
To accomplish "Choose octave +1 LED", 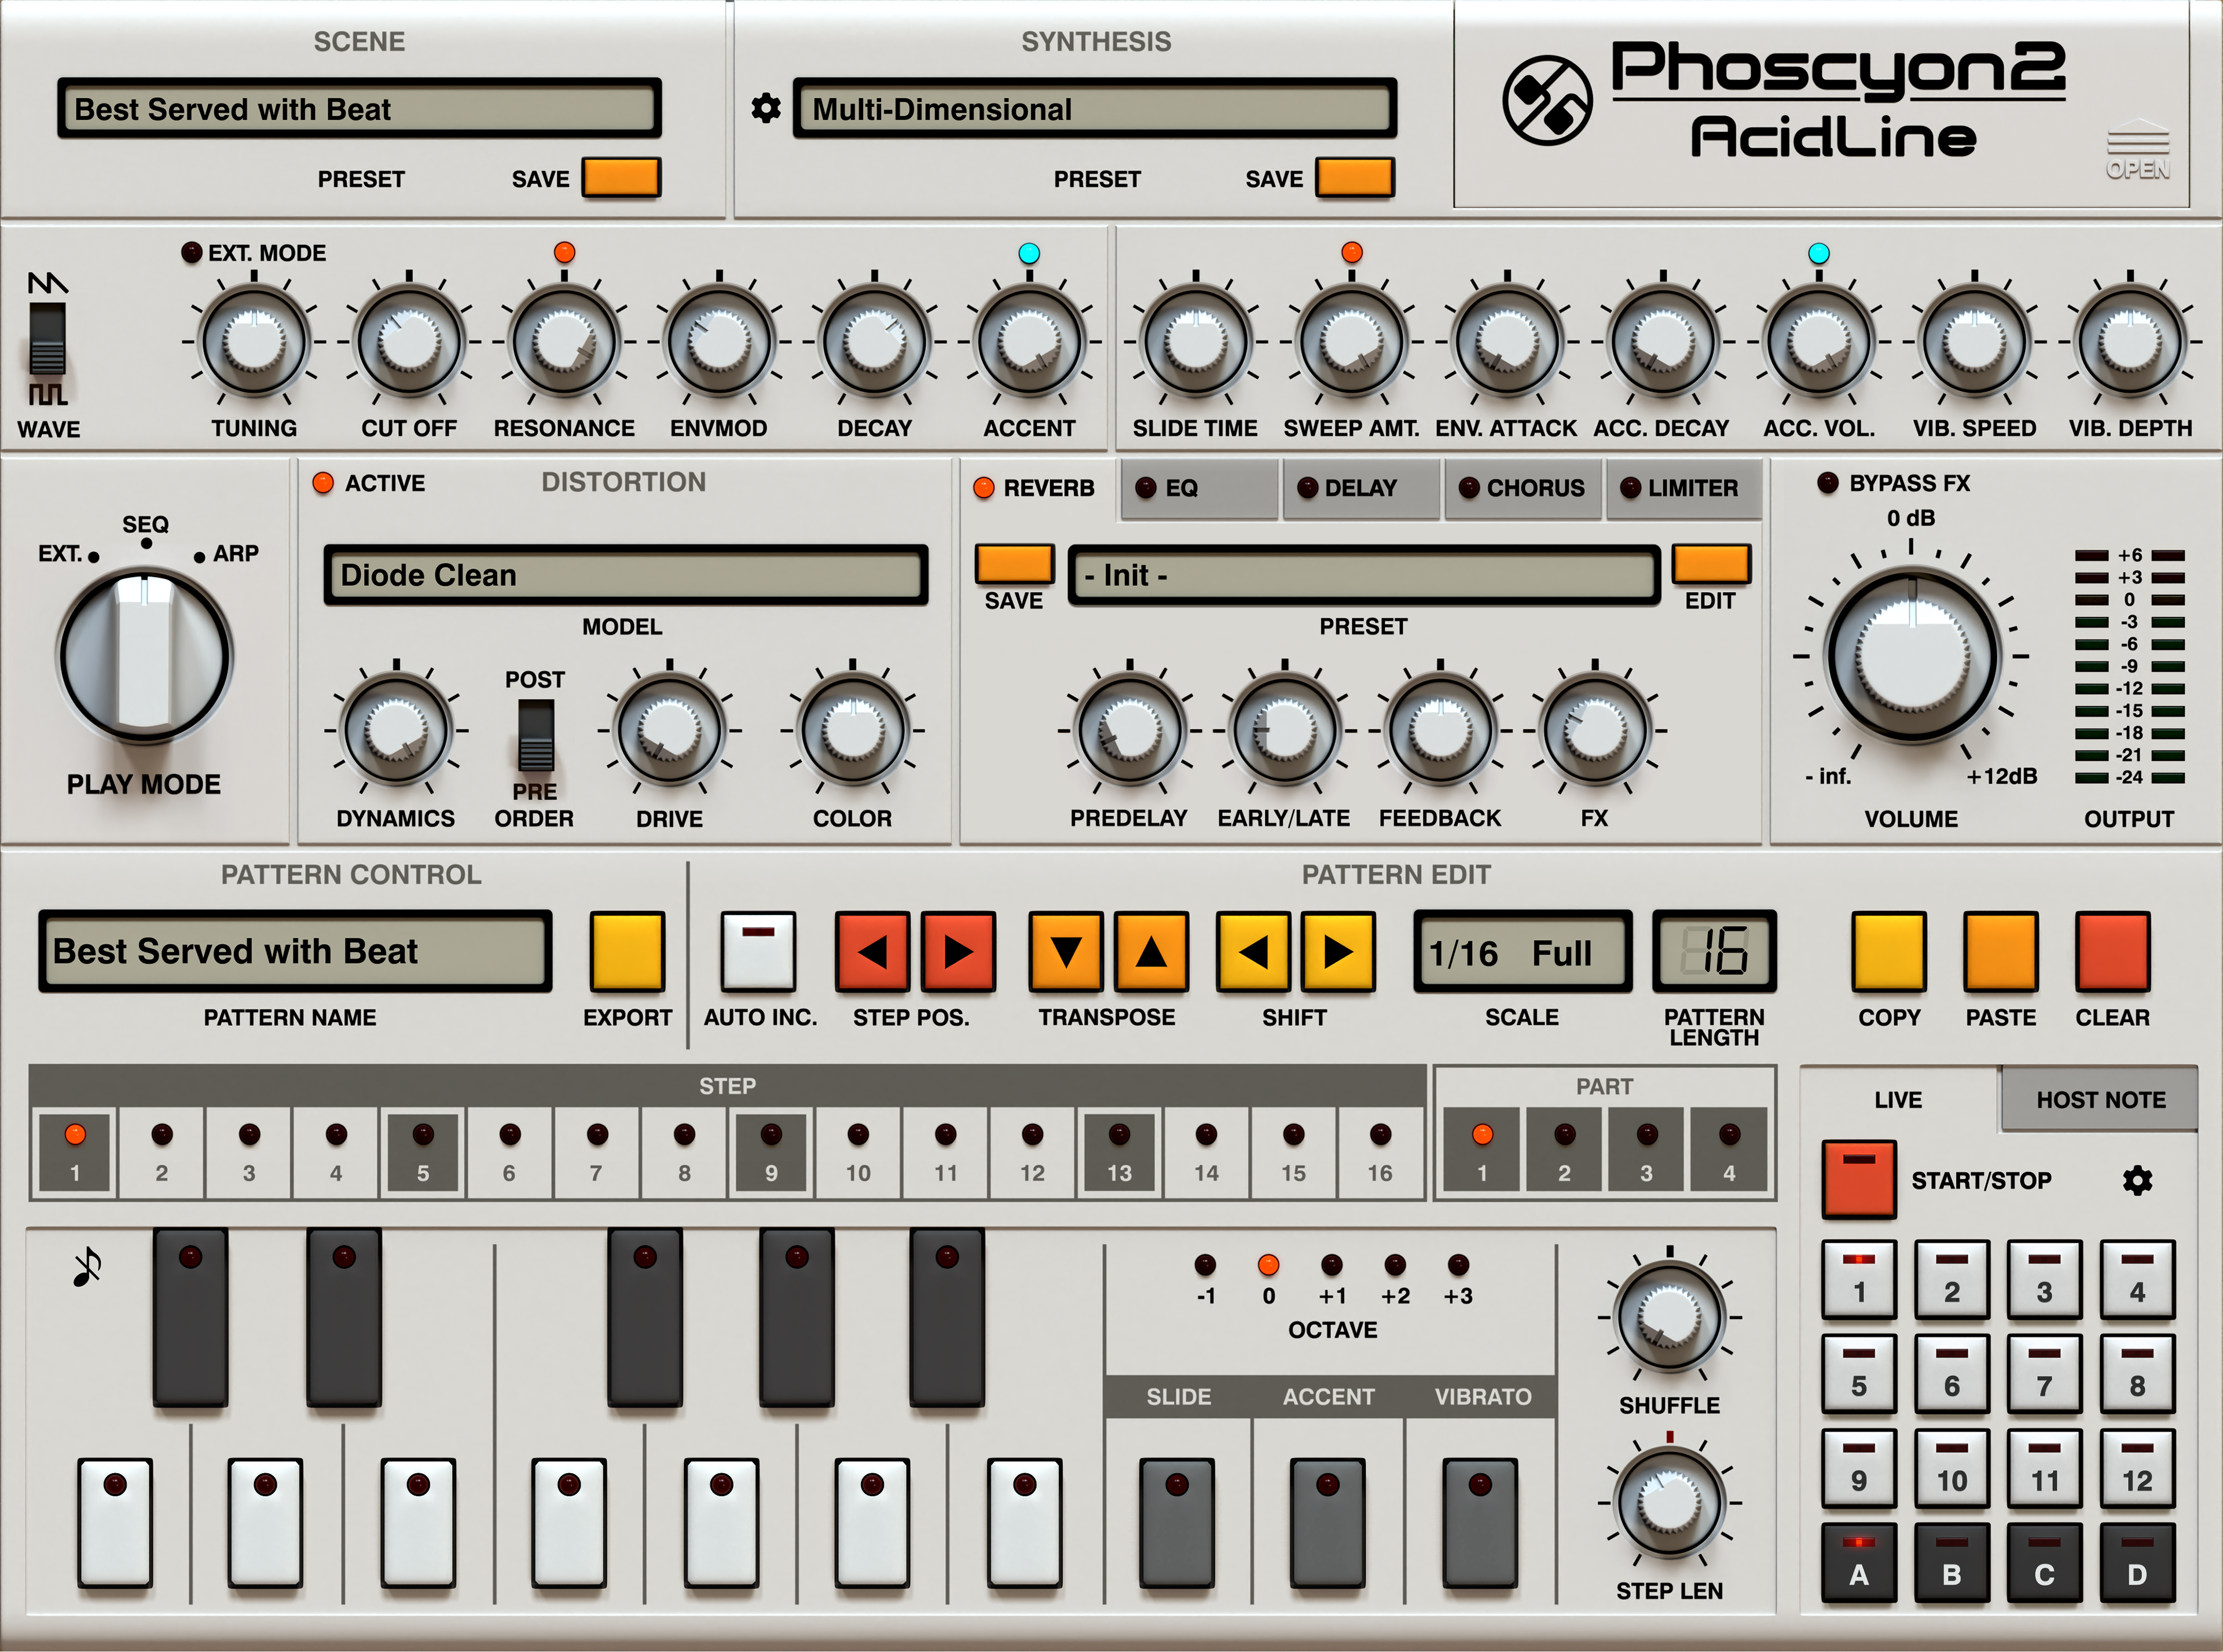I will [1332, 1265].
